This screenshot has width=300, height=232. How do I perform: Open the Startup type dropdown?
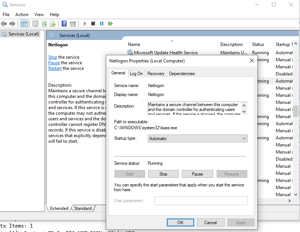[198, 139]
